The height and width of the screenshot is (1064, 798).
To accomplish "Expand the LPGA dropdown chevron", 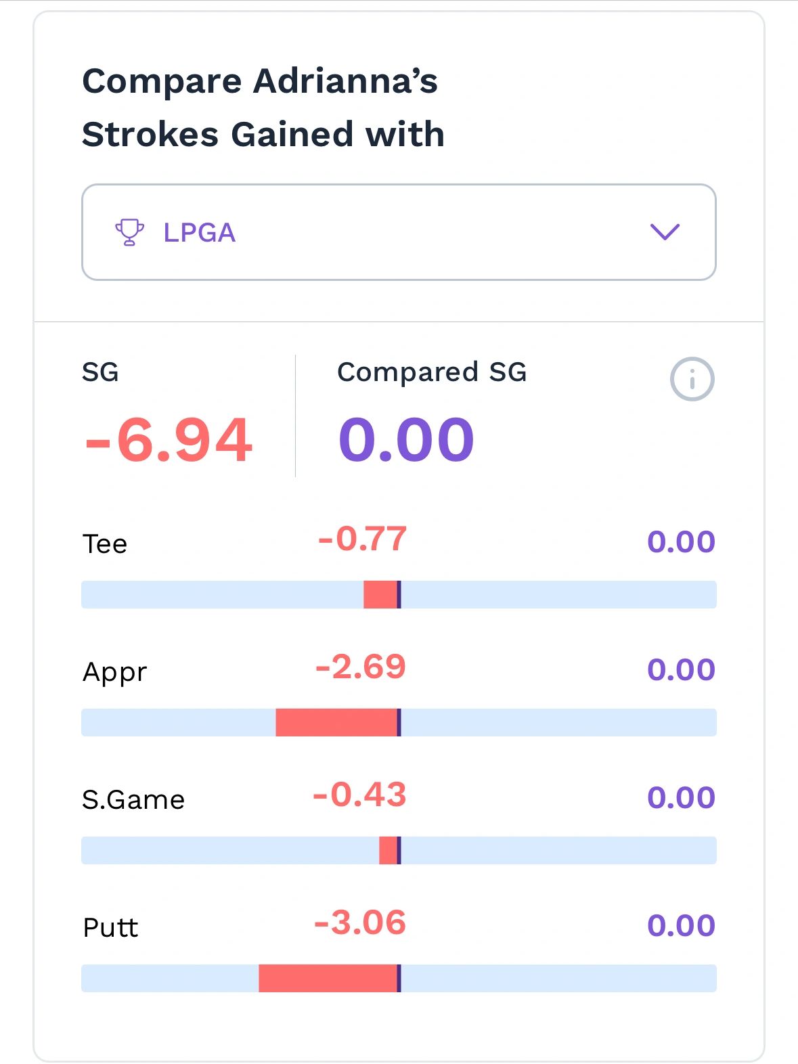I will pyautogui.click(x=664, y=232).
